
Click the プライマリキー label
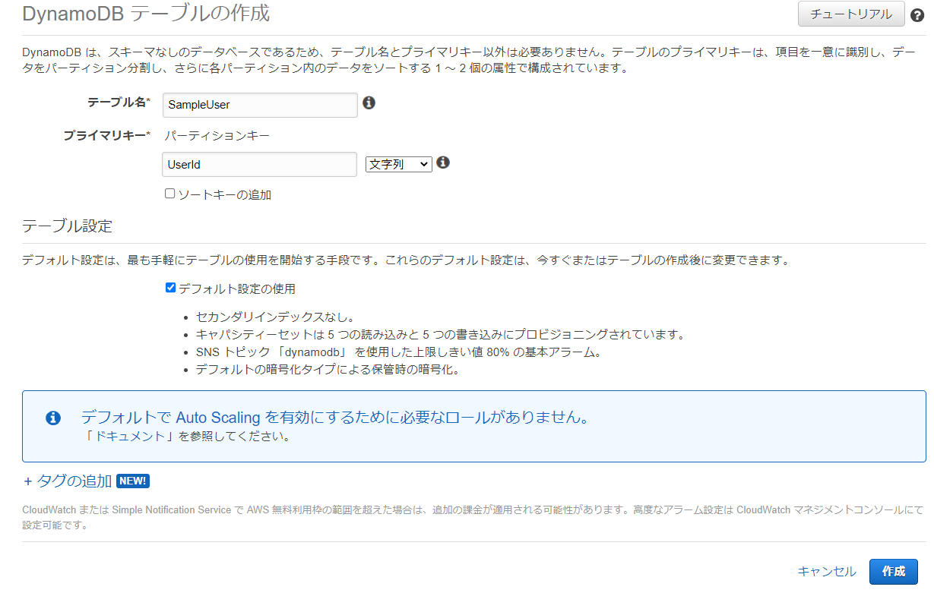(106, 135)
